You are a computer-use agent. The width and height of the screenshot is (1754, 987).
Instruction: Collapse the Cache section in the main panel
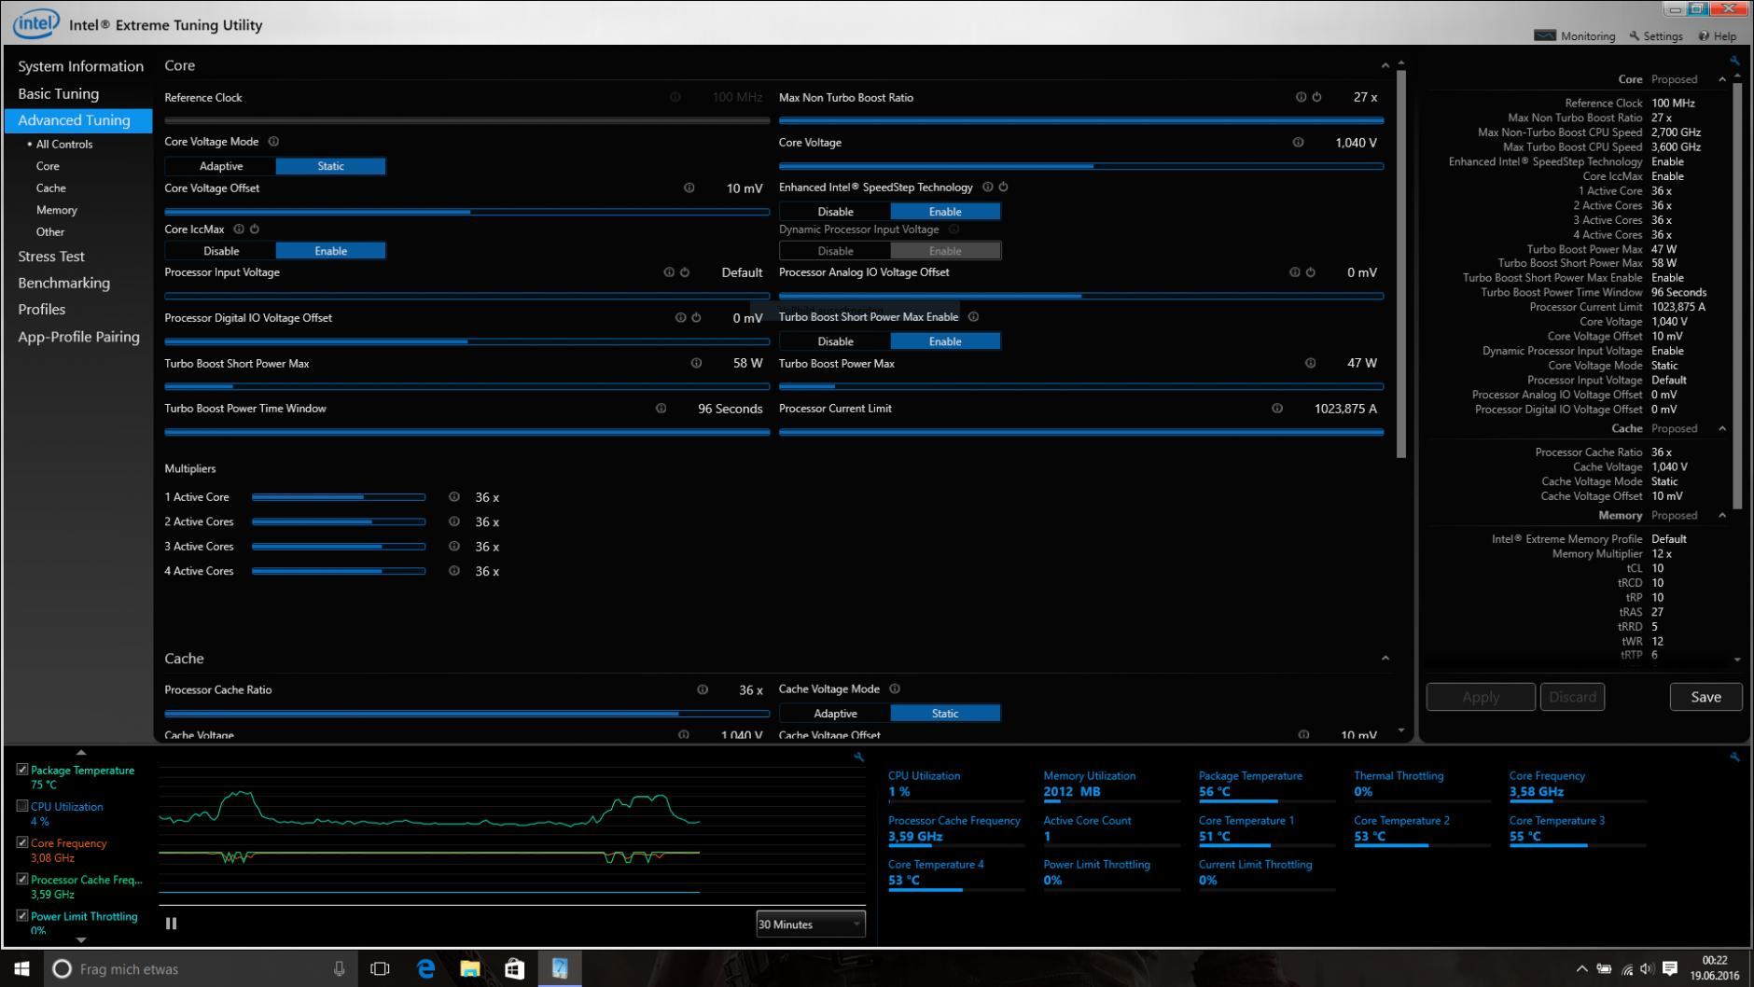[x=1385, y=659]
